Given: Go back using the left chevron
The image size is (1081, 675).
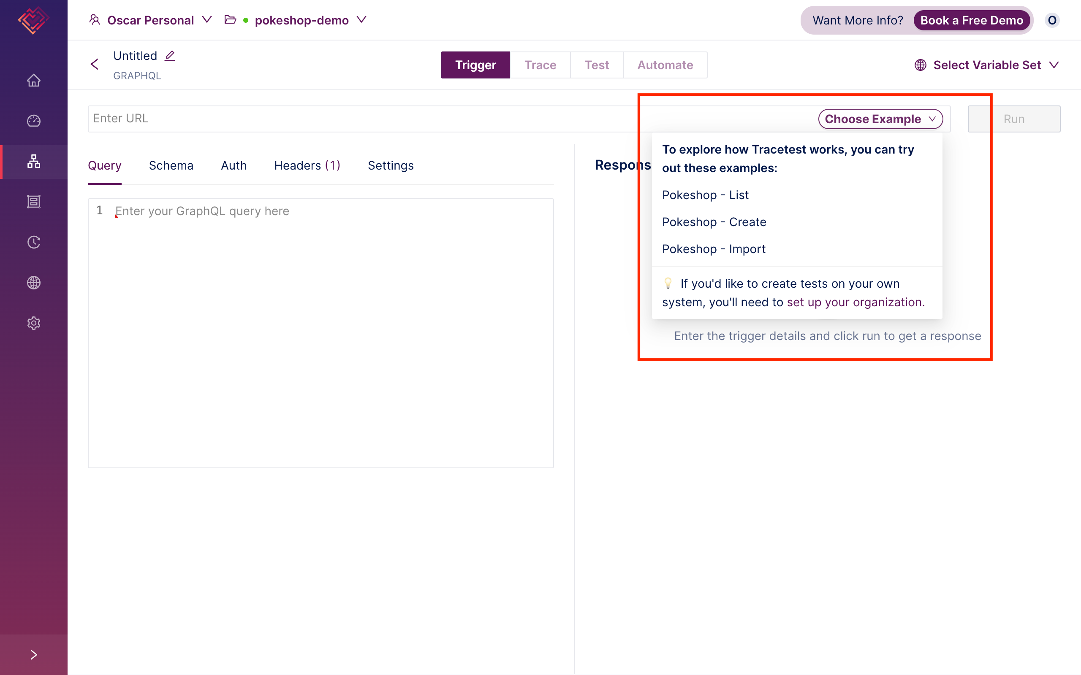Looking at the screenshot, I should (94, 64).
